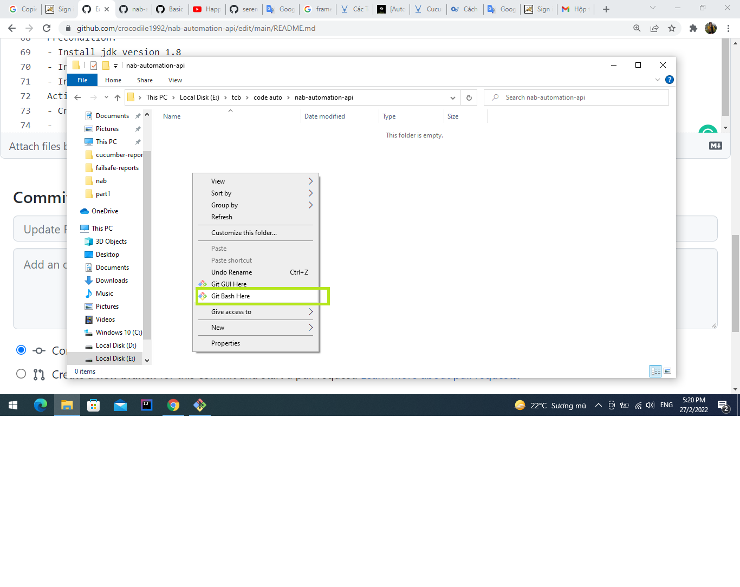Viewport: 740px width, 587px height.
Task: Select Downloads folder in sidebar
Action: tap(112, 281)
